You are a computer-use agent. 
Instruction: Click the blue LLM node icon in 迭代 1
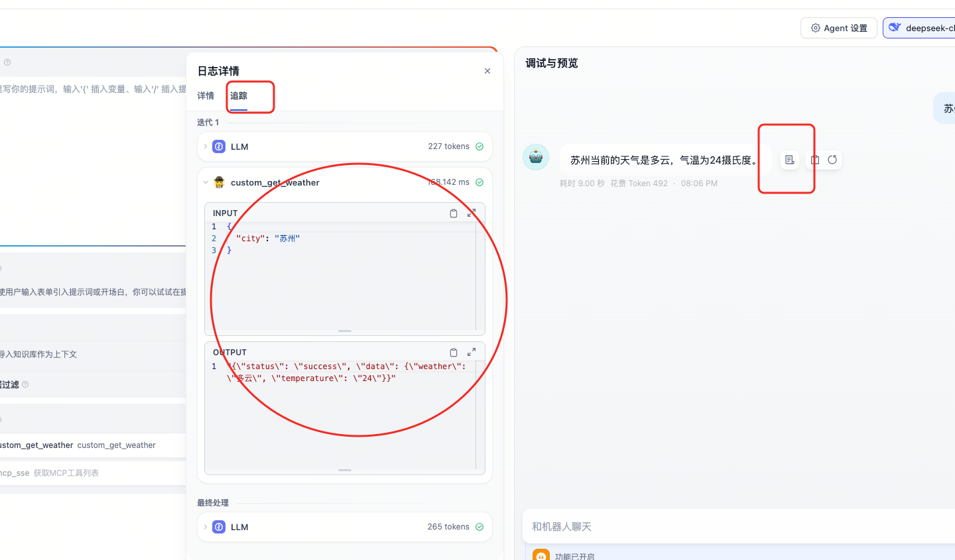click(x=219, y=146)
